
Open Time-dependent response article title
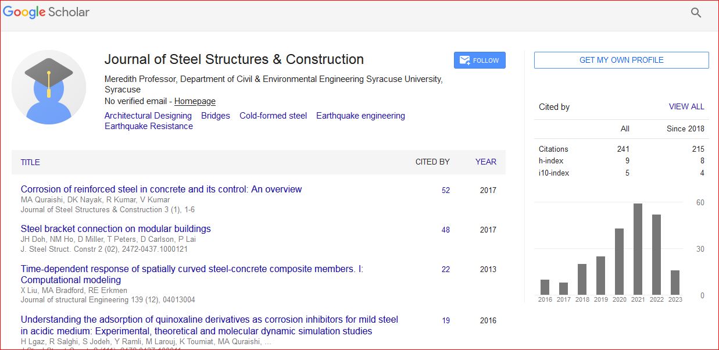tap(192, 269)
